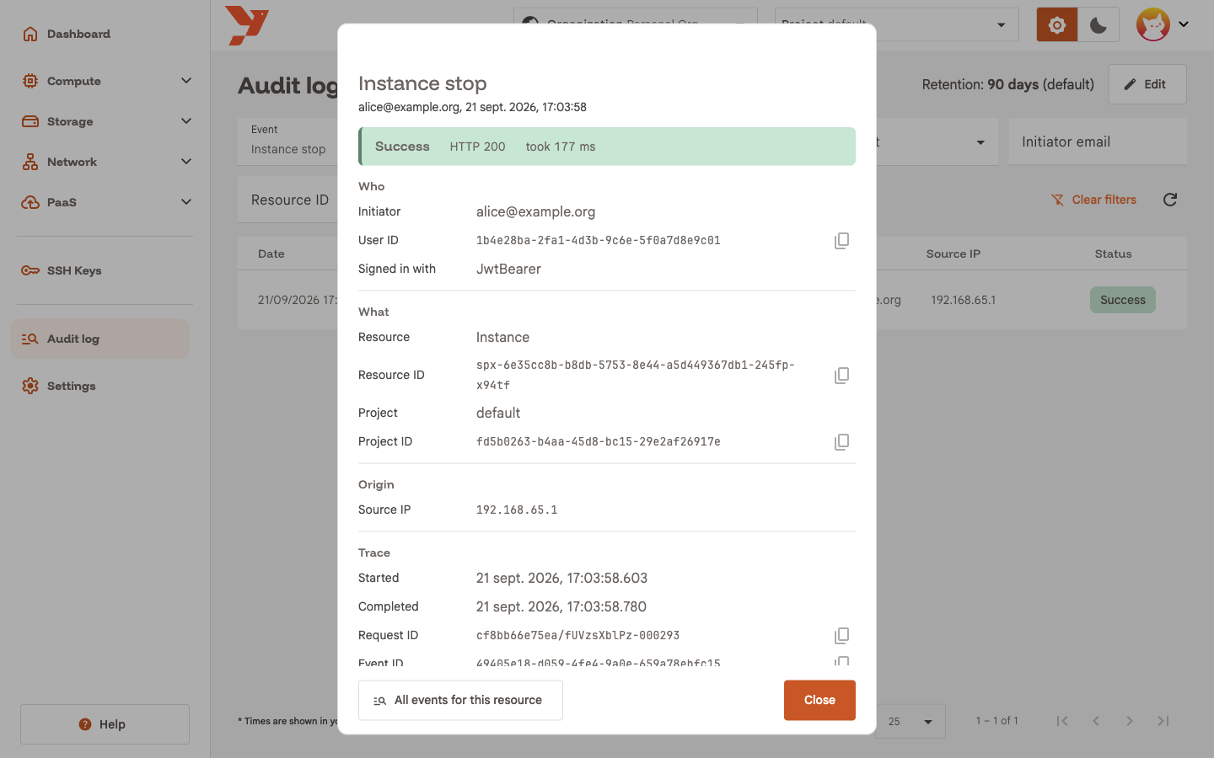
Task: Click the SSH Keys key icon
Action: (30, 270)
